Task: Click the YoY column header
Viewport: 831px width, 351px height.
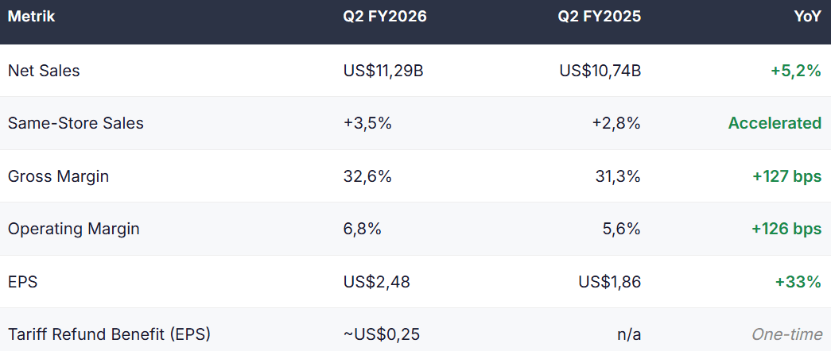Action: click(x=807, y=17)
